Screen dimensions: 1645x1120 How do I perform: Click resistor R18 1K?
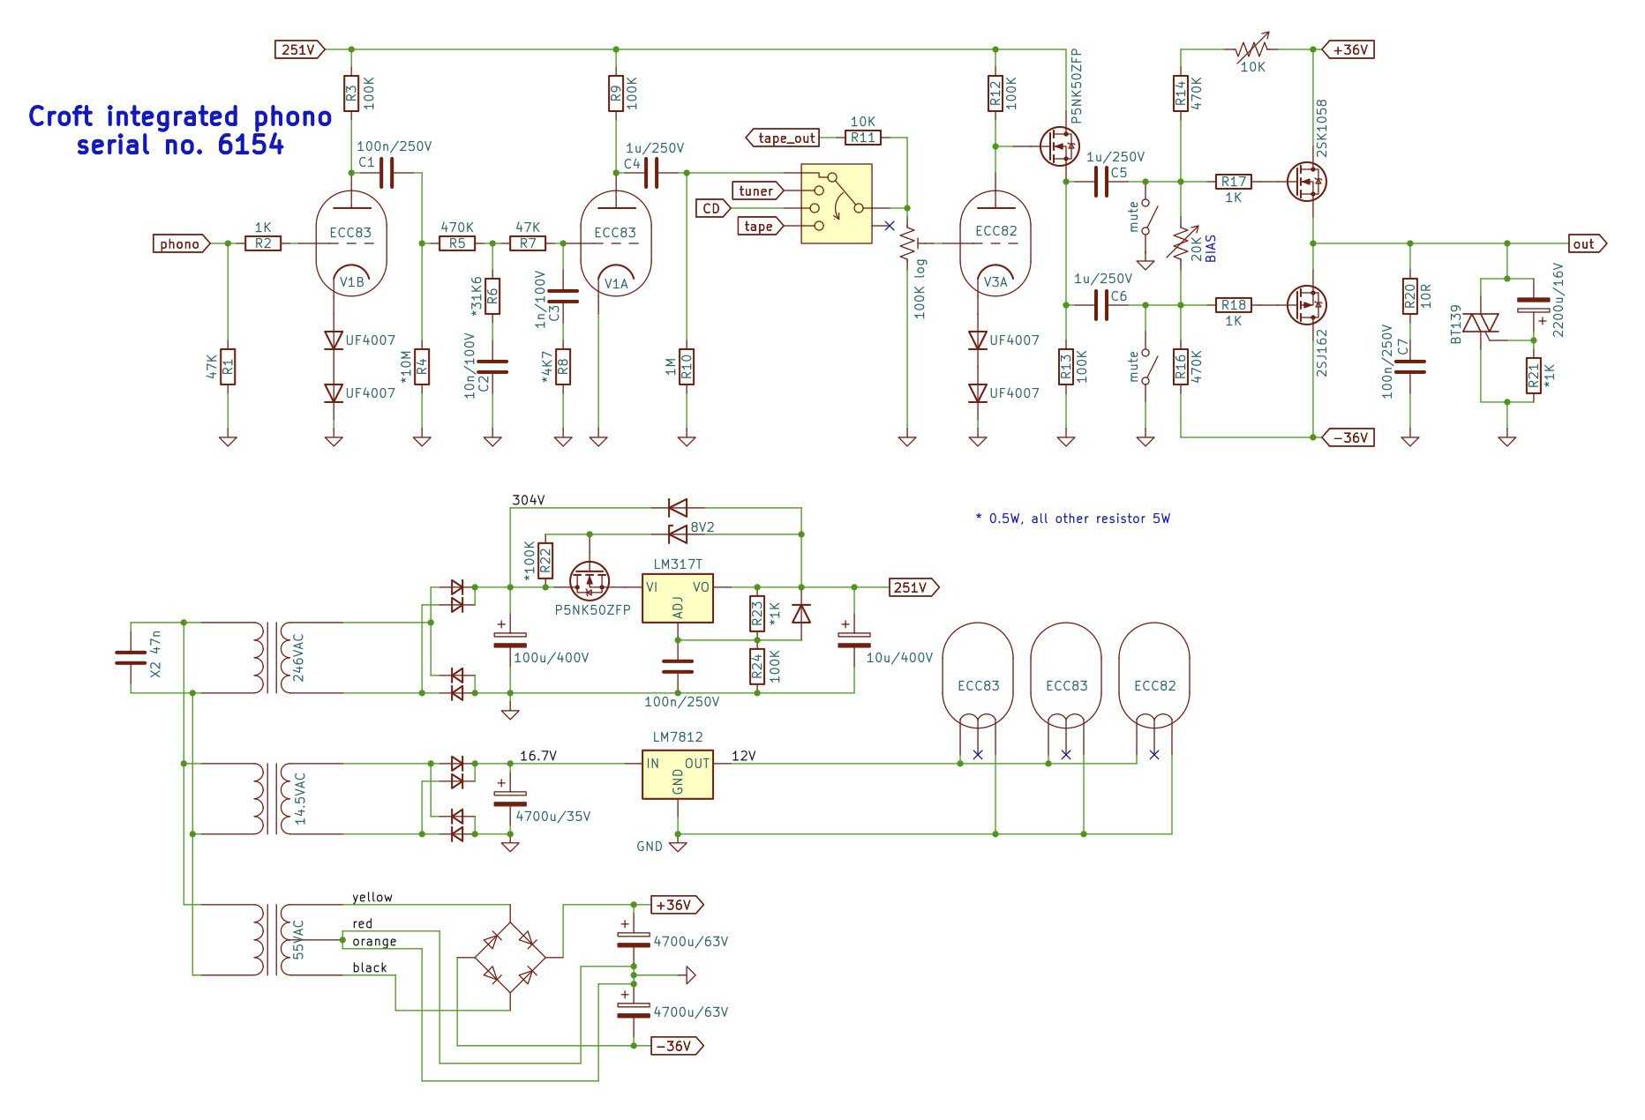point(1234,305)
